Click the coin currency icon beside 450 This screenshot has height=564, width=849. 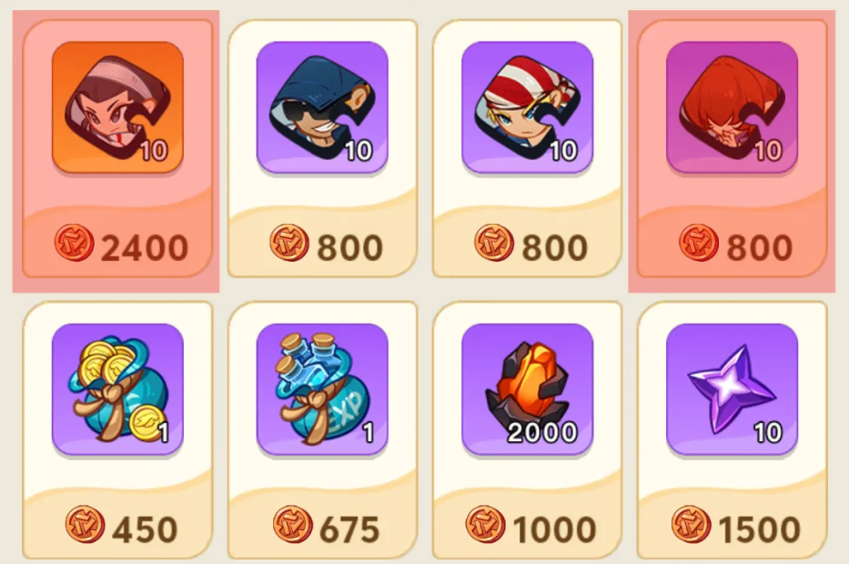[85, 525]
